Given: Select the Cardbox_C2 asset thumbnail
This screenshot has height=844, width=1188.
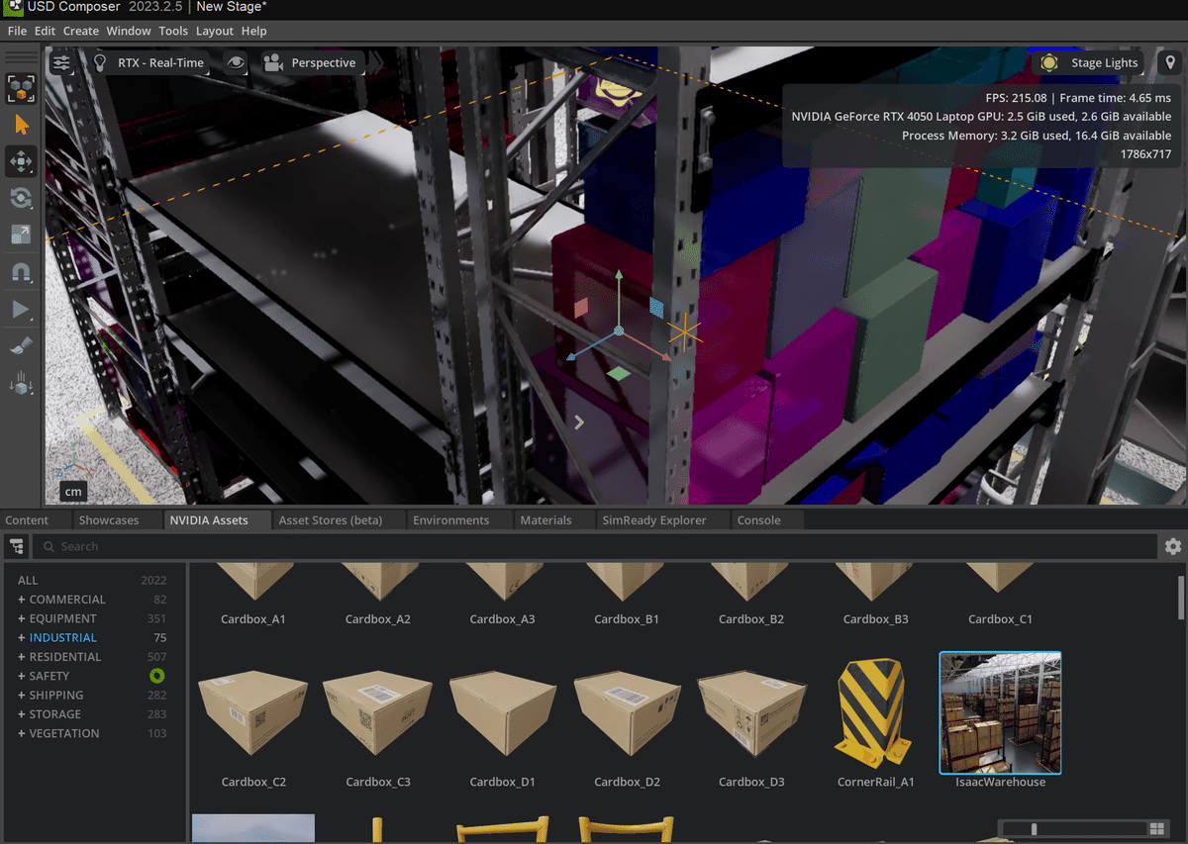Looking at the screenshot, I should click(x=253, y=712).
